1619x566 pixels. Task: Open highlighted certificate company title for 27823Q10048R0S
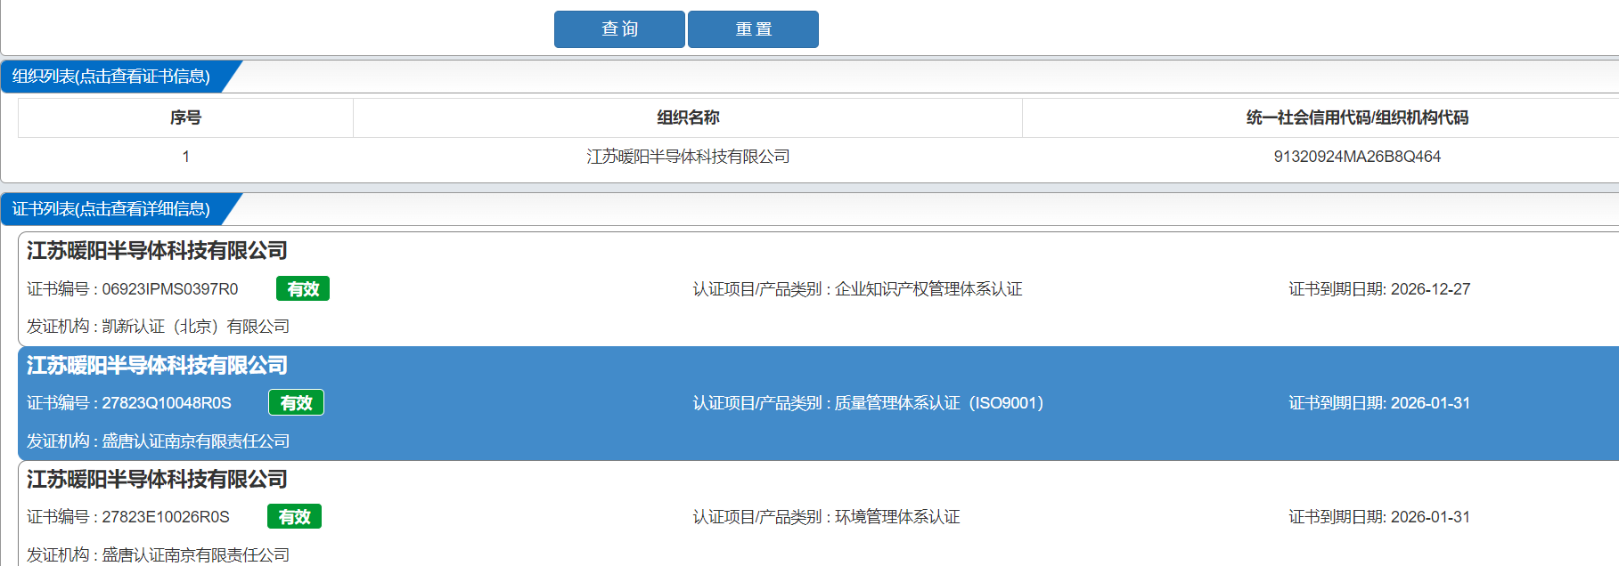pos(157,366)
